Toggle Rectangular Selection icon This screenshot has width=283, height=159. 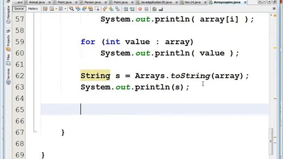97,9
